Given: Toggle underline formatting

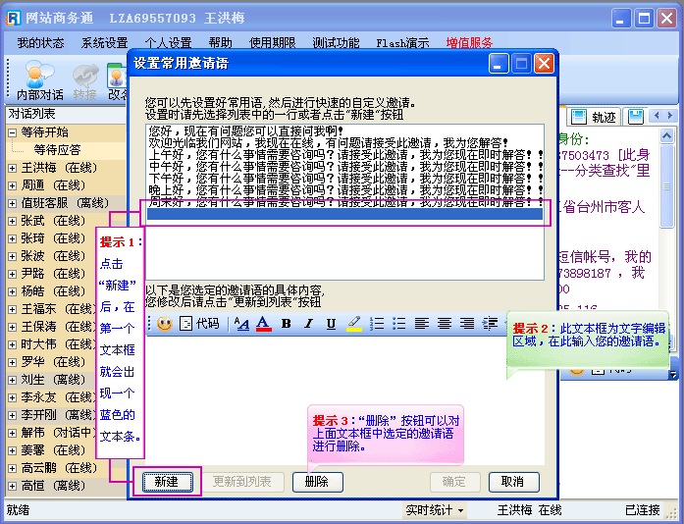Looking at the screenshot, I should (x=331, y=323).
